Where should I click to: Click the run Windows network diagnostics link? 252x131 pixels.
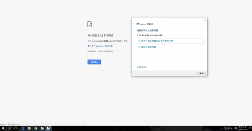pyautogui.click(x=100, y=46)
